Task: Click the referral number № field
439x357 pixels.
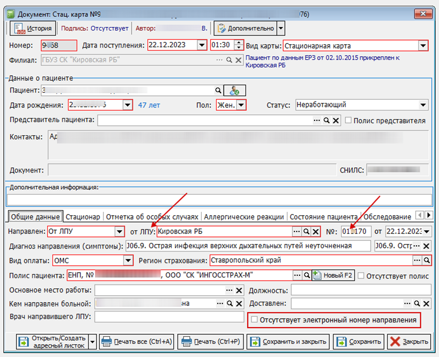Action: pos(356,232)
